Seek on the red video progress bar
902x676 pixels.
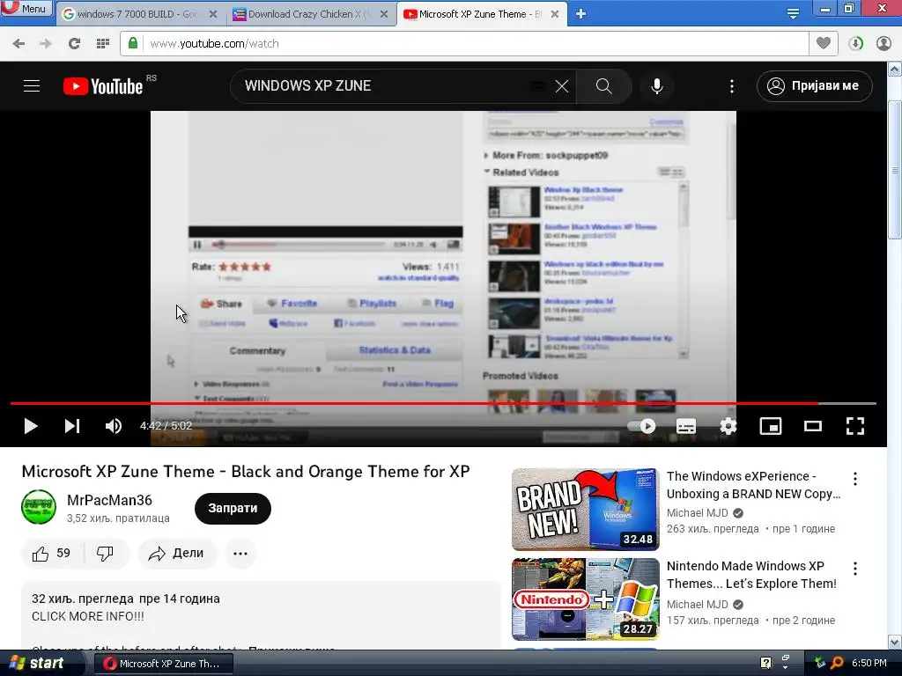[443, 403]
